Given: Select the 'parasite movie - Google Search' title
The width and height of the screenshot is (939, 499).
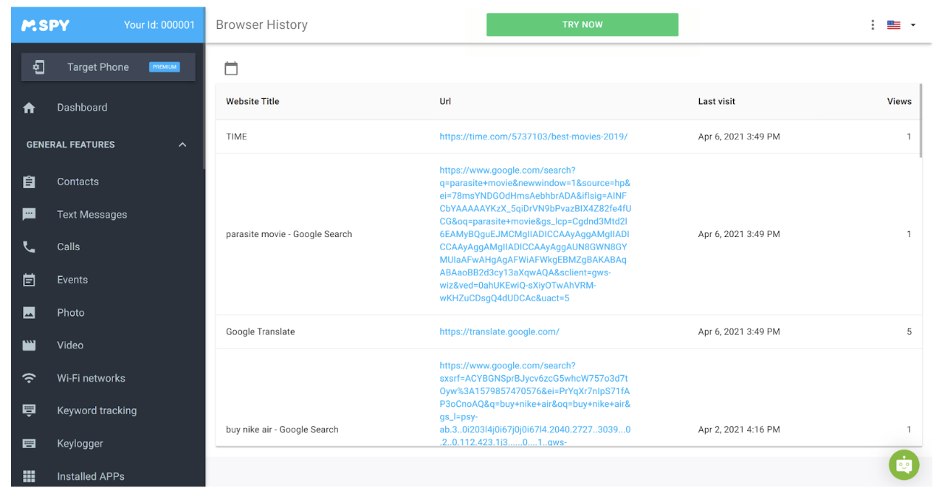Looking at the screenshot, I should [x=289, y=234].
